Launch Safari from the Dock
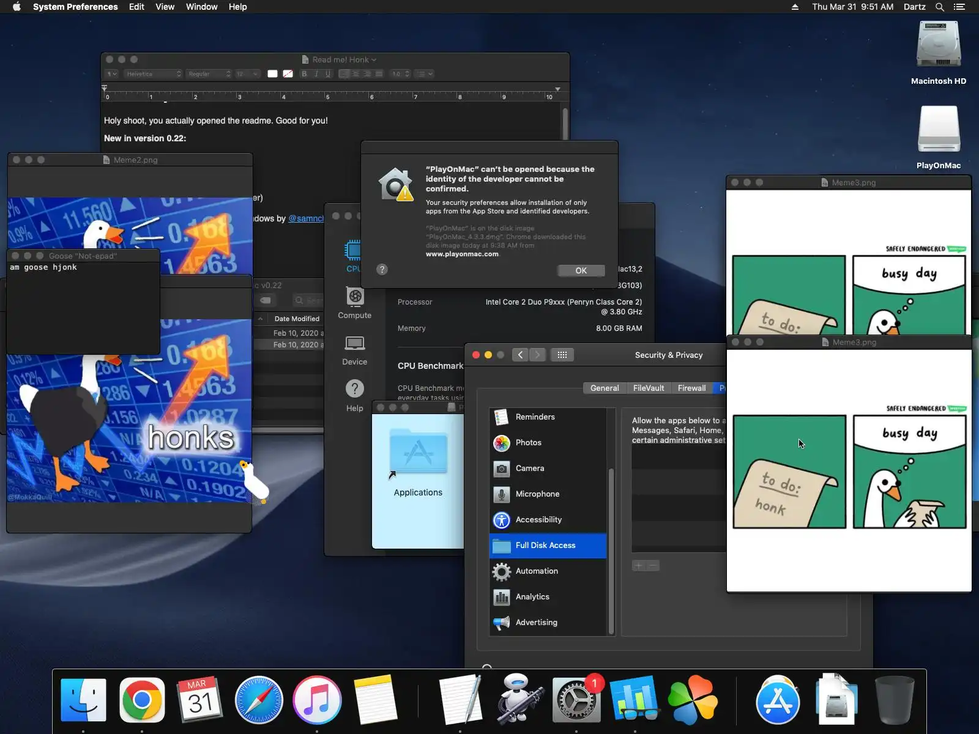979x734 pixels. pos(258,700)
